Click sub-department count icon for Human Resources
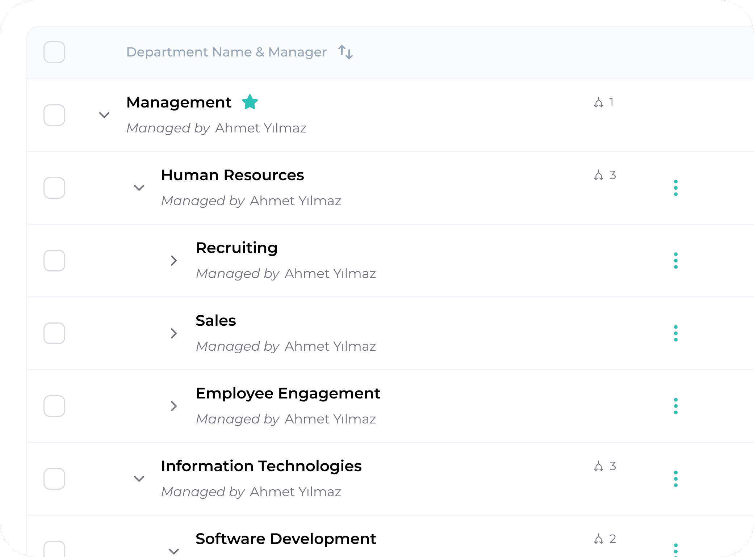Viewport: 754px width, 557px height. [x=599, y=176]
